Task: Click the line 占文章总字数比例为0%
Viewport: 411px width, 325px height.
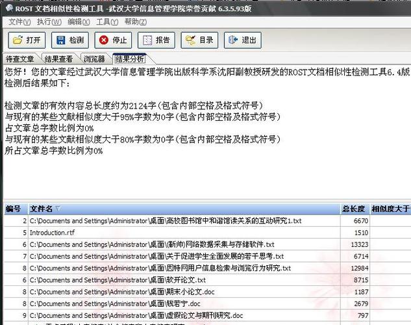Action: (49, 128)
